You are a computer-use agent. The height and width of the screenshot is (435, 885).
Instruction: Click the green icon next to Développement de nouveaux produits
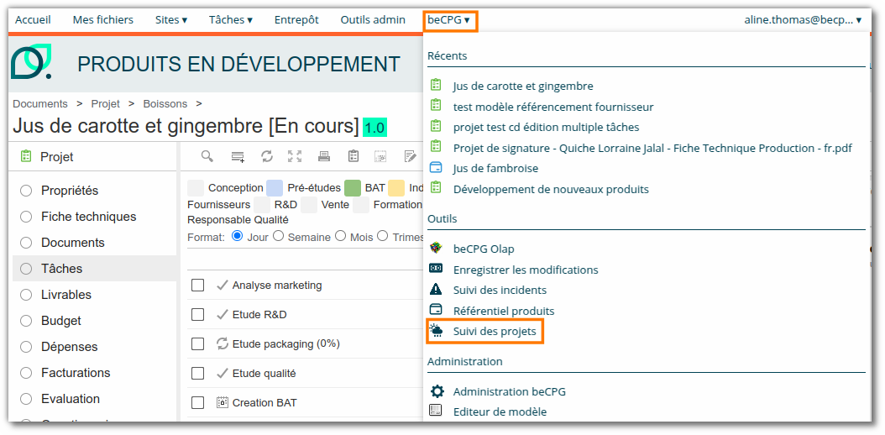[x=436, y=187]
